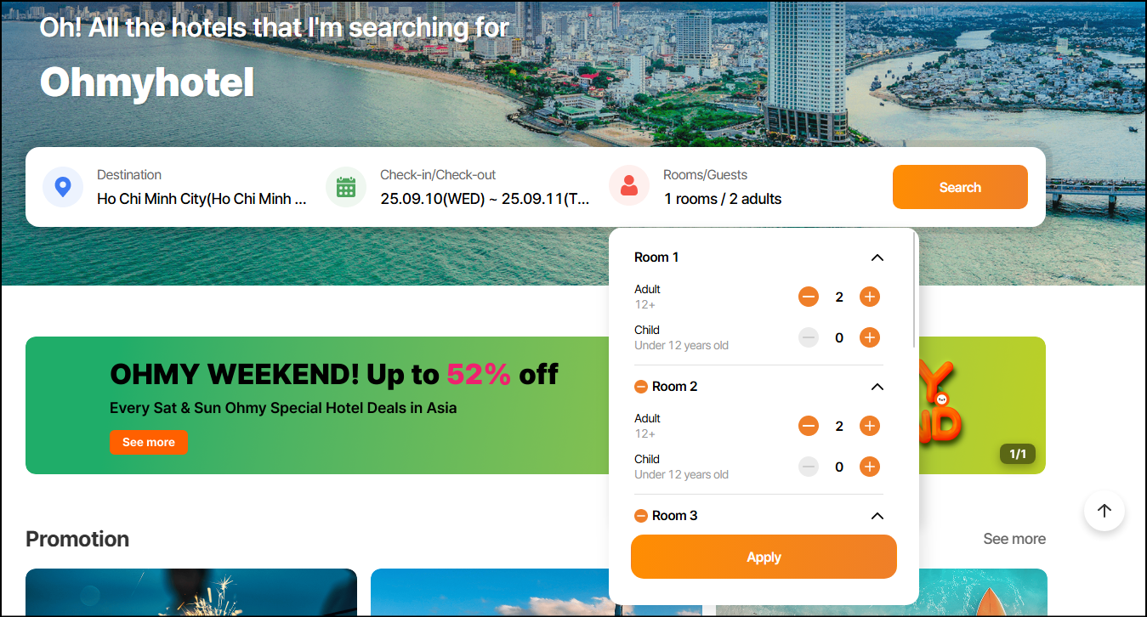Add a child to Room 2
The width and height of the screenshot is (1147, 617).
tap(869, 467)
